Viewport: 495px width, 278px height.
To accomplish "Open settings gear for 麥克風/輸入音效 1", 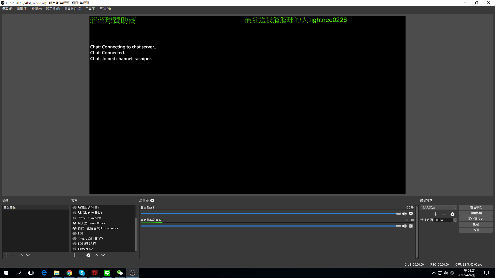I will click(x=411, y=226).
